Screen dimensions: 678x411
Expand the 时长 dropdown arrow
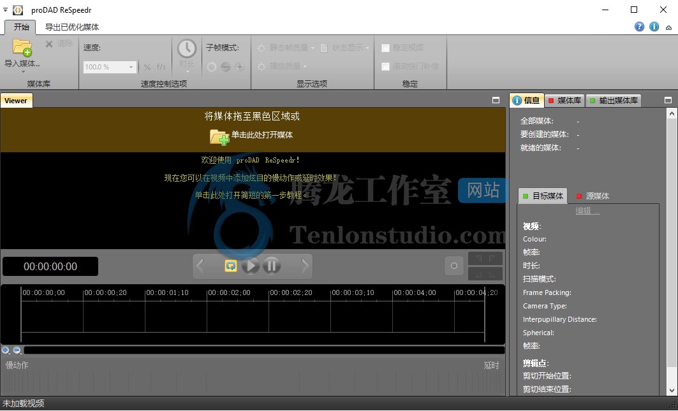187,72
